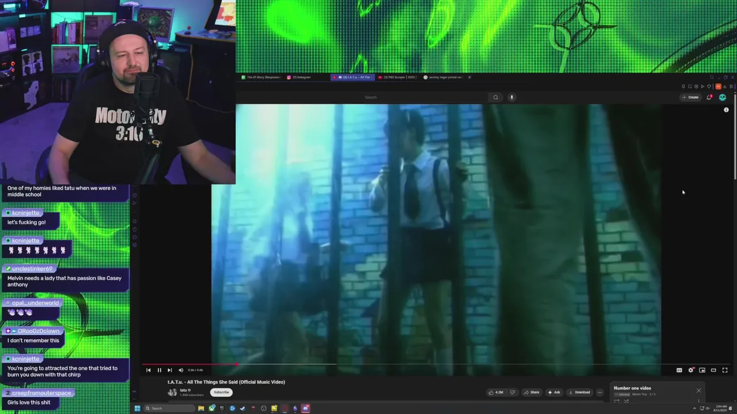Open browser downloads icon
This screenshot has height=414, width=737.
(x=725, y=86)
